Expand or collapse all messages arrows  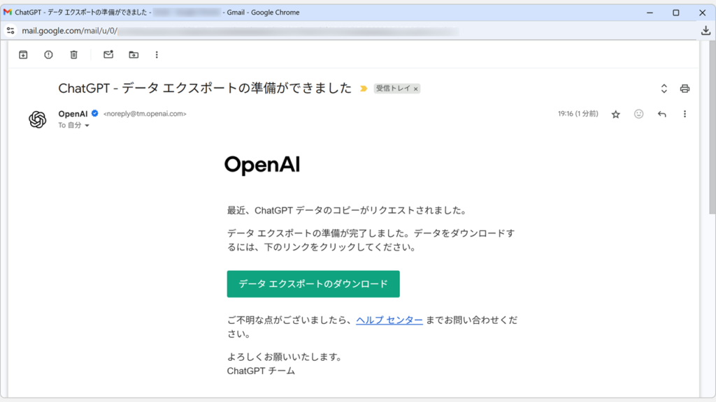(x=664, y=89)
